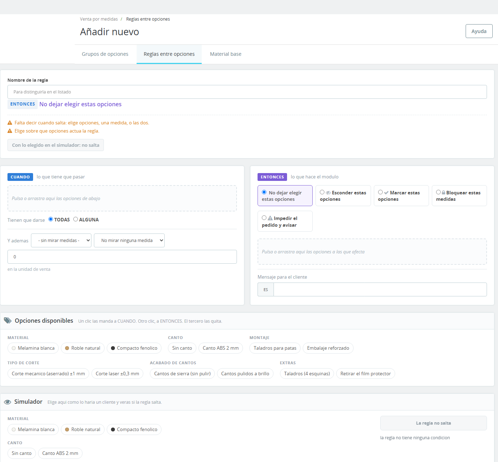The width and height of the screenshot is (498, 462).
Task: Click the warning icon next to 'Elige sobre que opciones'
Action: coord(10,131)
